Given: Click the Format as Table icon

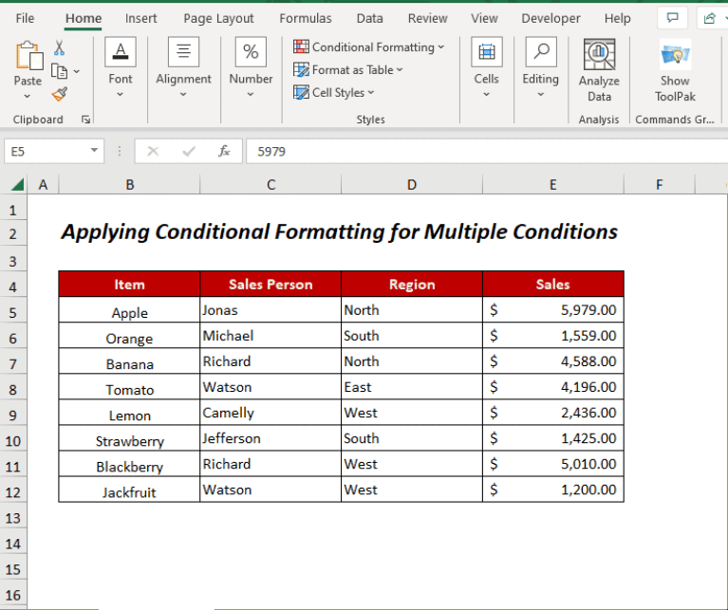Looking at the screenshot, I should click(x=301, y=69).
